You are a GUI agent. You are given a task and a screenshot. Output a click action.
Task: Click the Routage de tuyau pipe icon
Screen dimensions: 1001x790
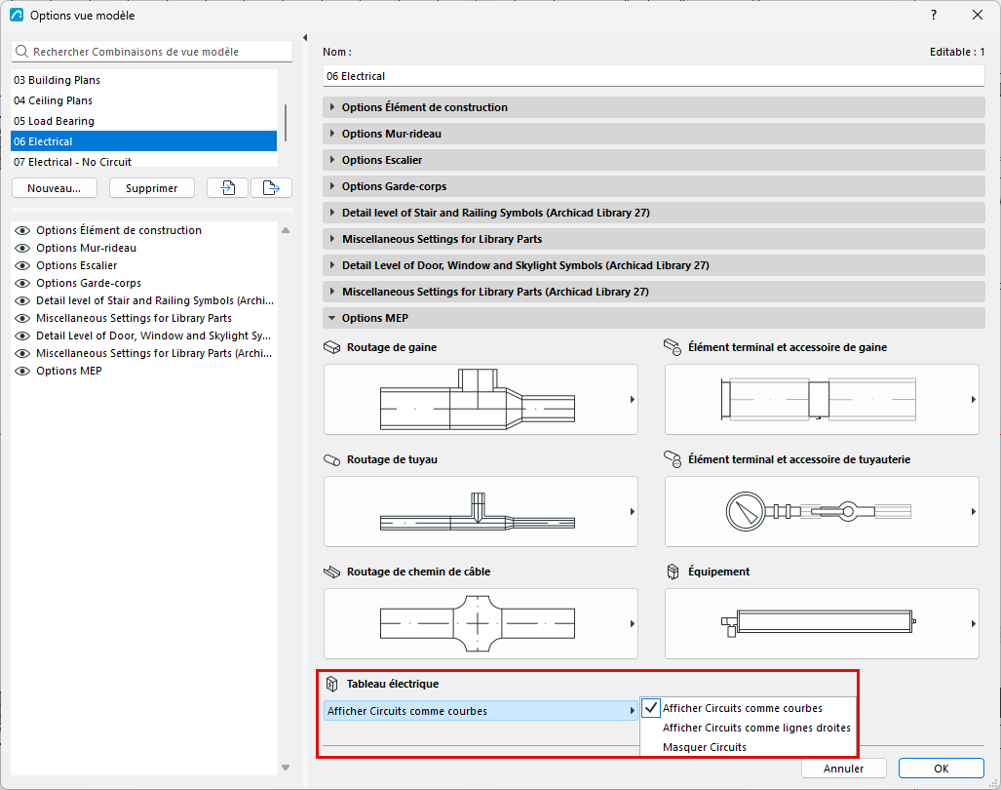pos(332,459)
